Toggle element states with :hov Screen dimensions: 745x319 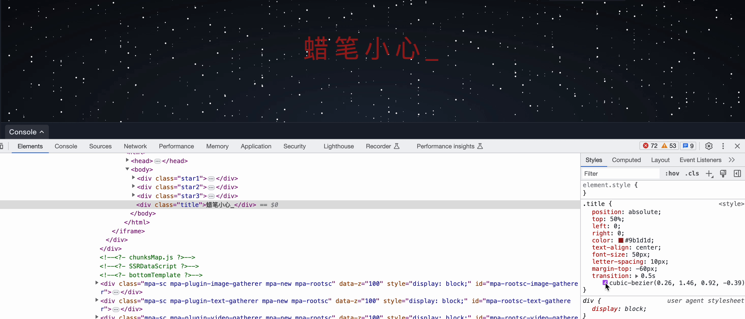pos(672,173)
